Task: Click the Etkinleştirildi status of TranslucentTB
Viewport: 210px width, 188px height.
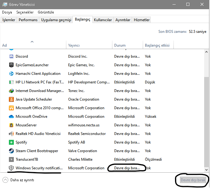Action: click(124, 159)
